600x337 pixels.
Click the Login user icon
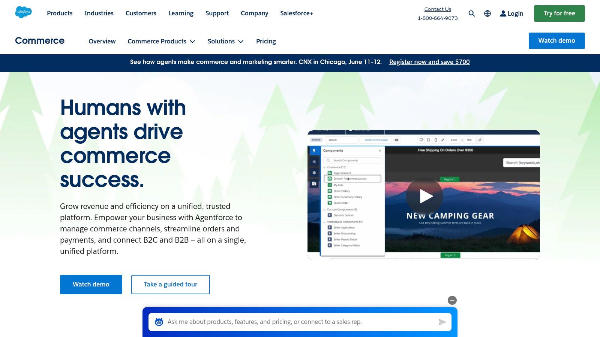503,13
